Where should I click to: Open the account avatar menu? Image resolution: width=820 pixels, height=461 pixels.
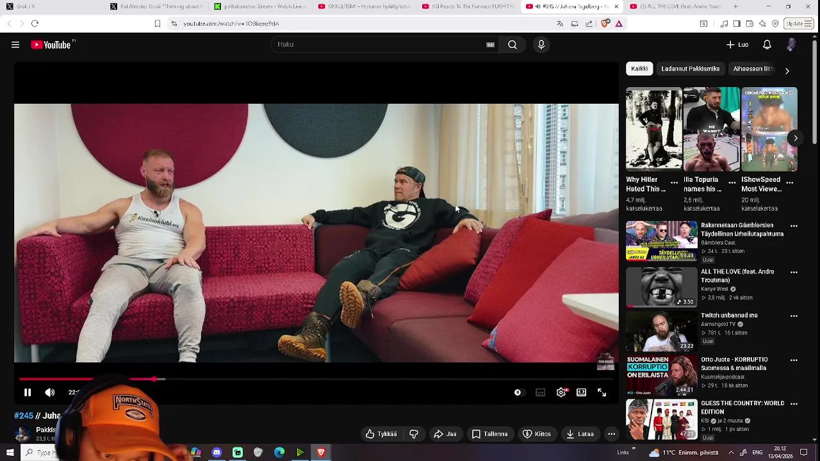click(x=792, y=45)
